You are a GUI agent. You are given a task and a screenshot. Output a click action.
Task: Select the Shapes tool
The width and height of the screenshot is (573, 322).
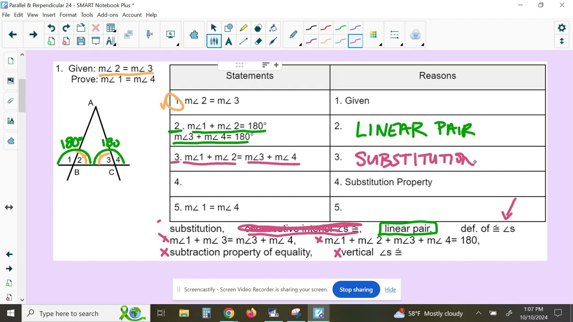[x=229, y=28]
